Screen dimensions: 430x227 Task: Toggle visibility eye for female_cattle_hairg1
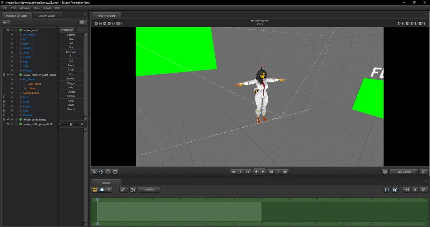[8, 119]
